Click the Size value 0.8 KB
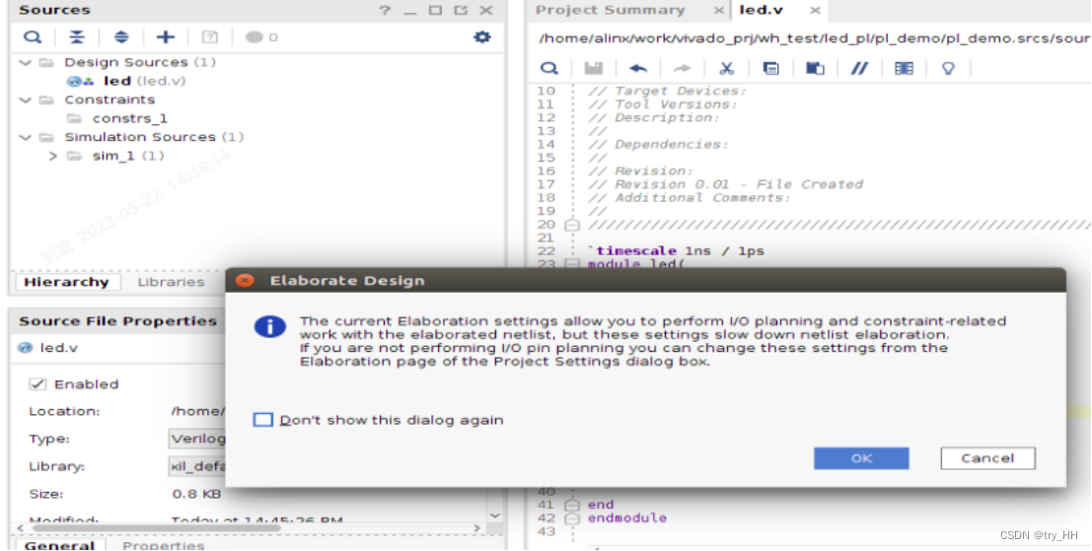This screenshot has width=1092, height=551. point(196,494)
